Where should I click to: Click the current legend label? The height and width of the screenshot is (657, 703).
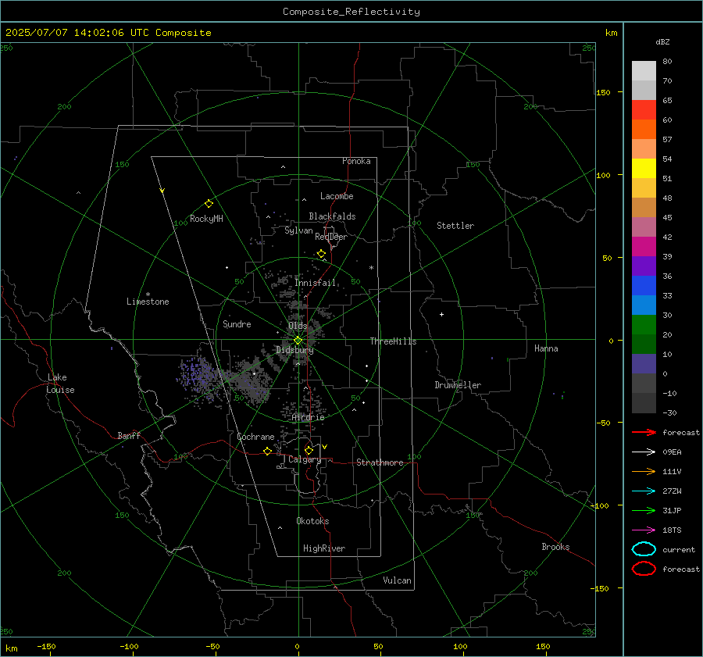point(679,550)
